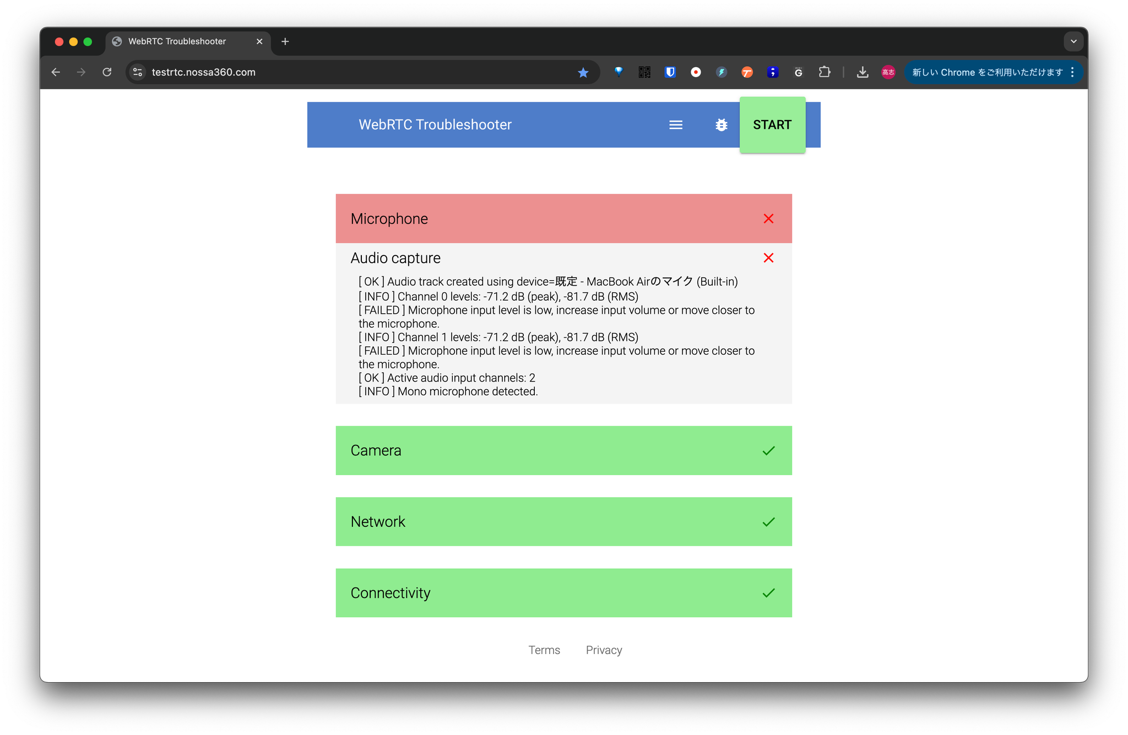The image size is (1128, 735).
Task: Click the 'Mono microphone detected.' line
Action: point(448,391)
